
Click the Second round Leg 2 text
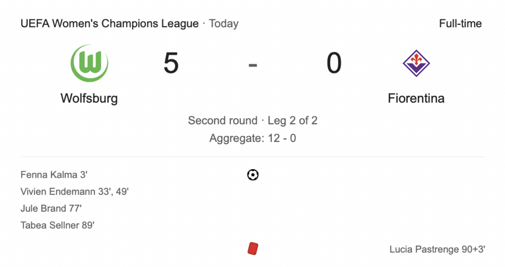252,121
